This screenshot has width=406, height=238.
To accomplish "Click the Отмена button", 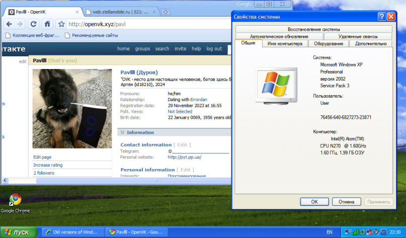I will coord(346,202).
